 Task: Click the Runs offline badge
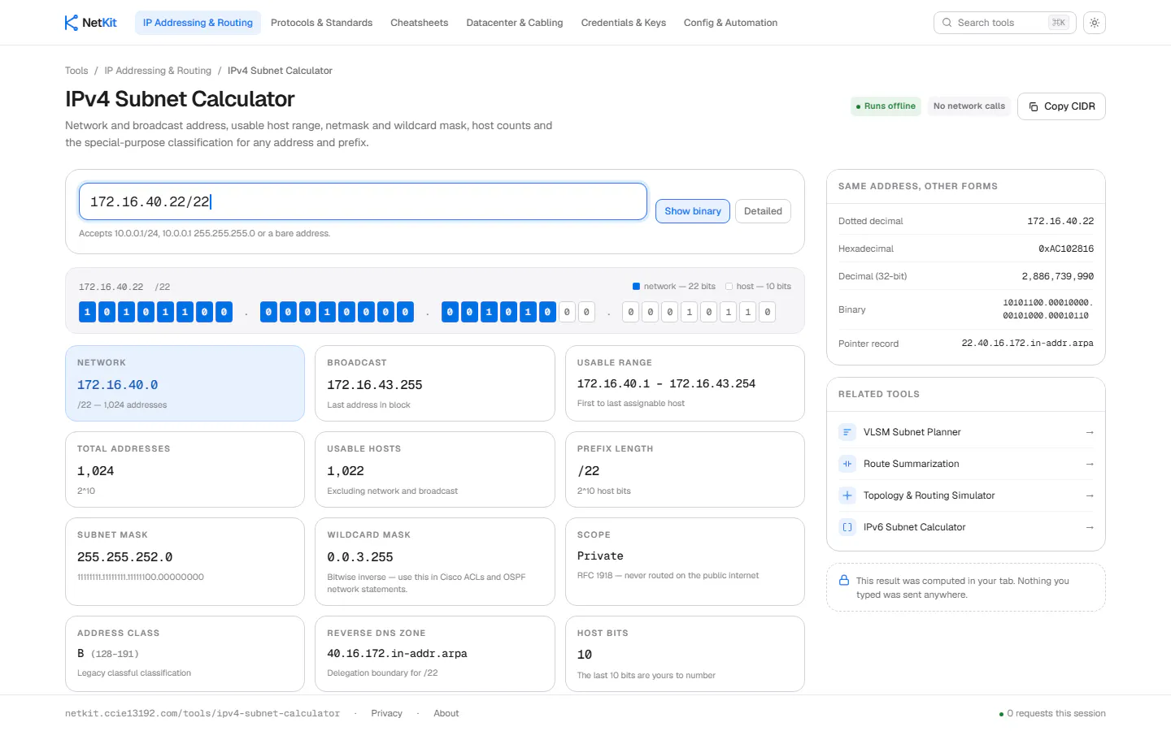886,106
